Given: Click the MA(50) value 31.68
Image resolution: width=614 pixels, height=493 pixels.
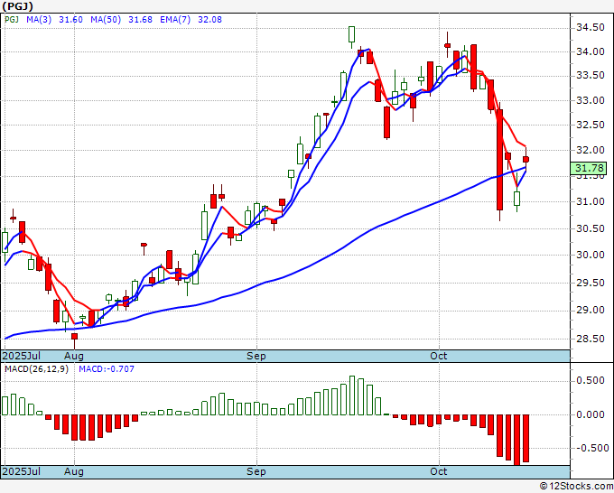Looking at the screenshot, I should (x=140, y=20).
